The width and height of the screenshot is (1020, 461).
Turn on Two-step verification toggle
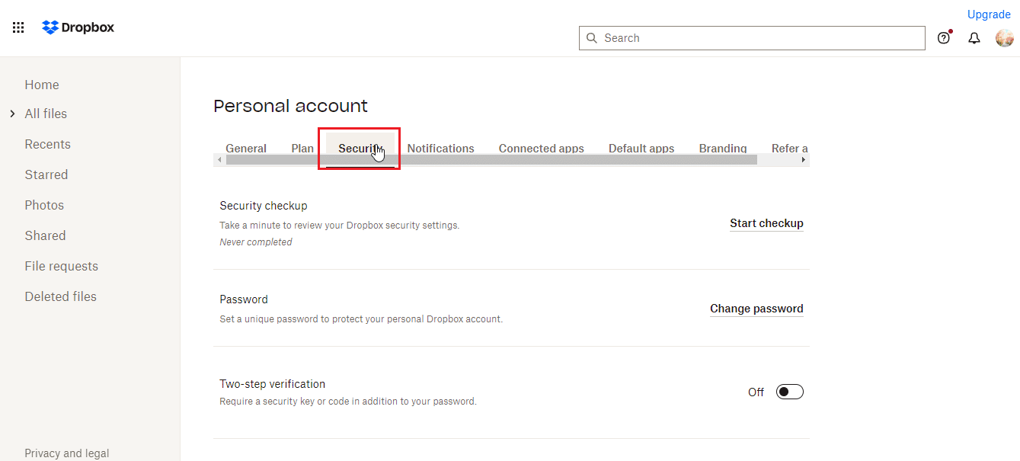(789, 392)
